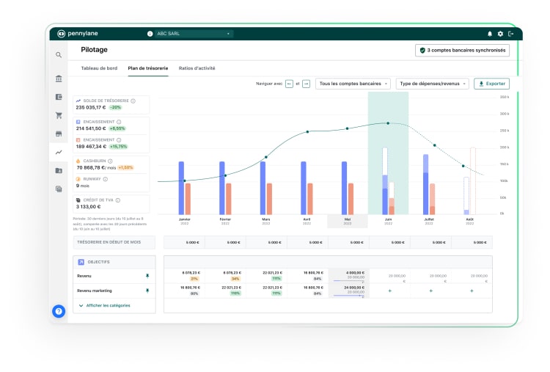Click the bank building icon in sidebar

[59, 79]
